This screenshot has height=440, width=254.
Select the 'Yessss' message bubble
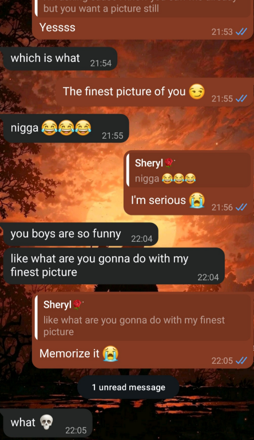142,19
